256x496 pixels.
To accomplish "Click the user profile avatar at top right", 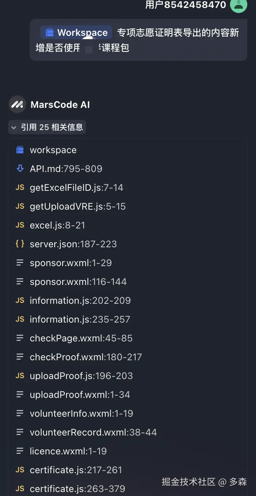I will (x=238, y=6).
